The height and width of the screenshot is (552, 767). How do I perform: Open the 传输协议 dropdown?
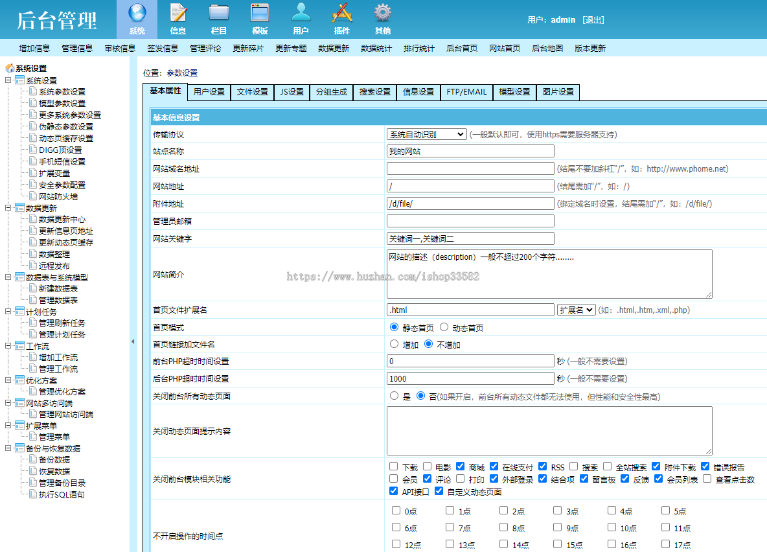point(426,134)
